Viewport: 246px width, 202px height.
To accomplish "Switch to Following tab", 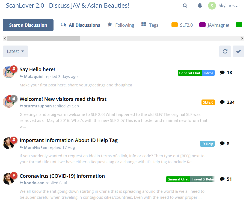I will (x=121, y=25).
